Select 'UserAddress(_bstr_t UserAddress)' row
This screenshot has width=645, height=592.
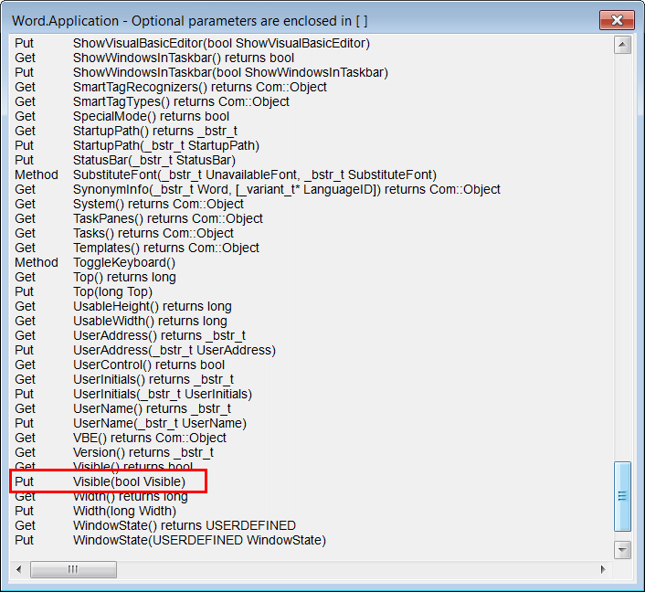click(x=145, y=350)
